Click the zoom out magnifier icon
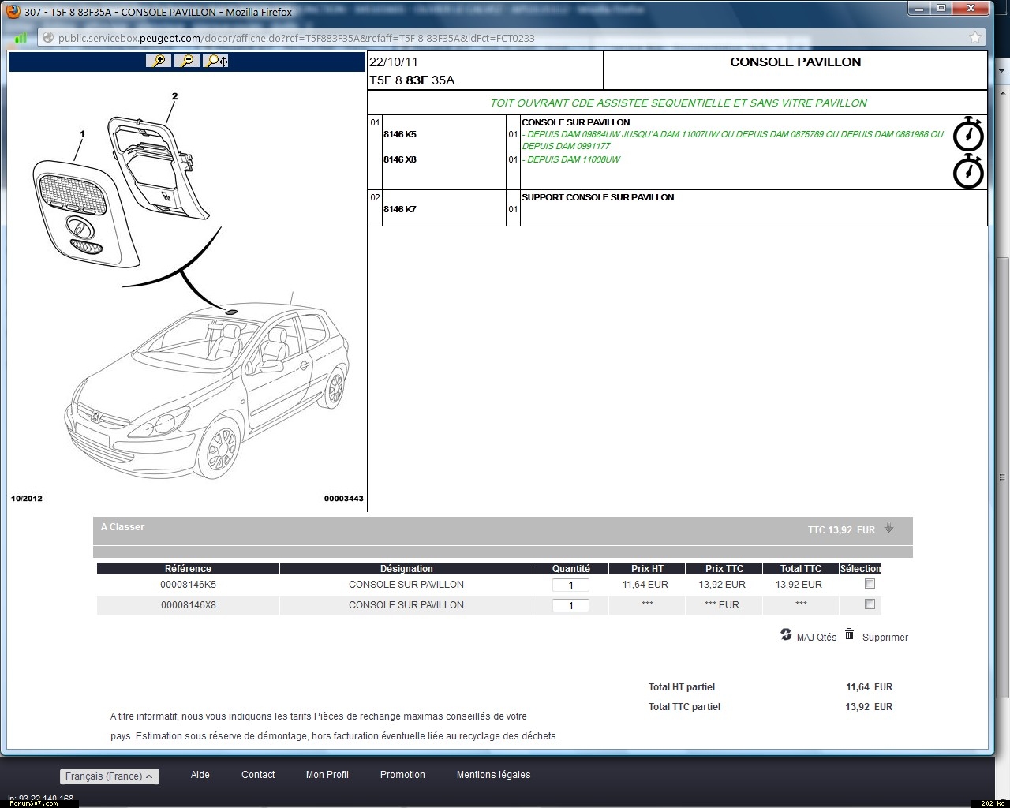 [186, 61]
